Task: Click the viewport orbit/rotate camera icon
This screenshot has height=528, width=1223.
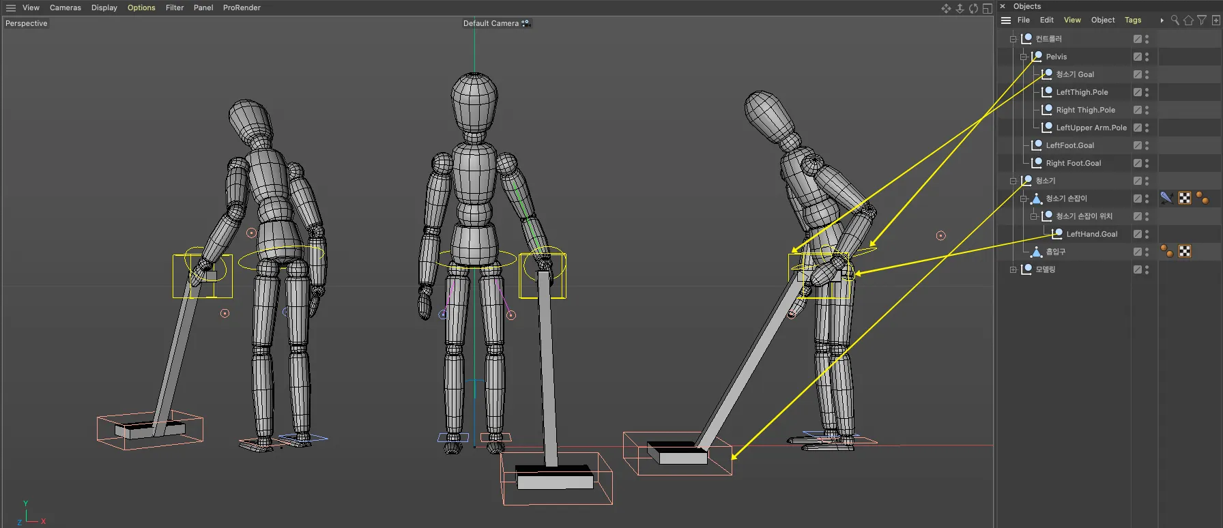Action: 973,8
